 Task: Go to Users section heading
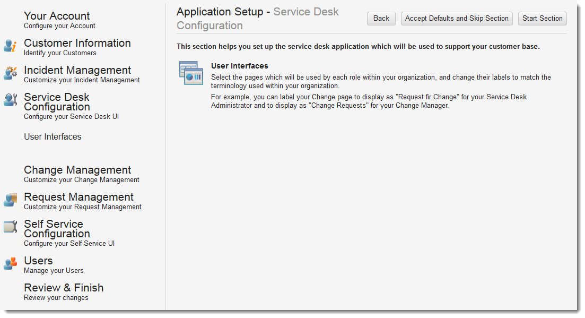click(x=38, y=261)
